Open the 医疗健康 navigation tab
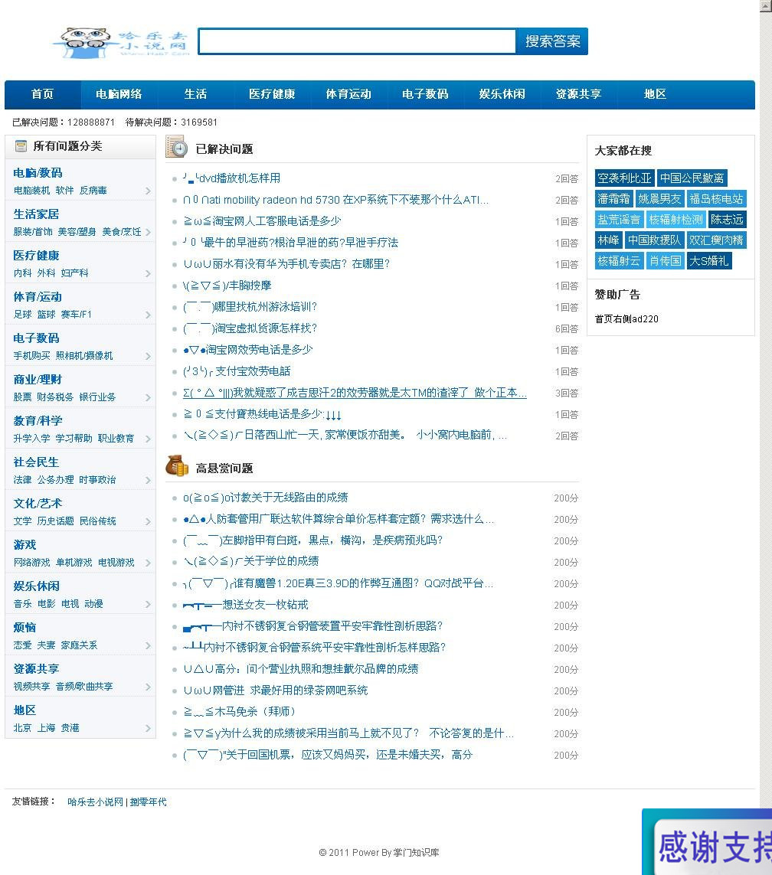 coord(272,94)
